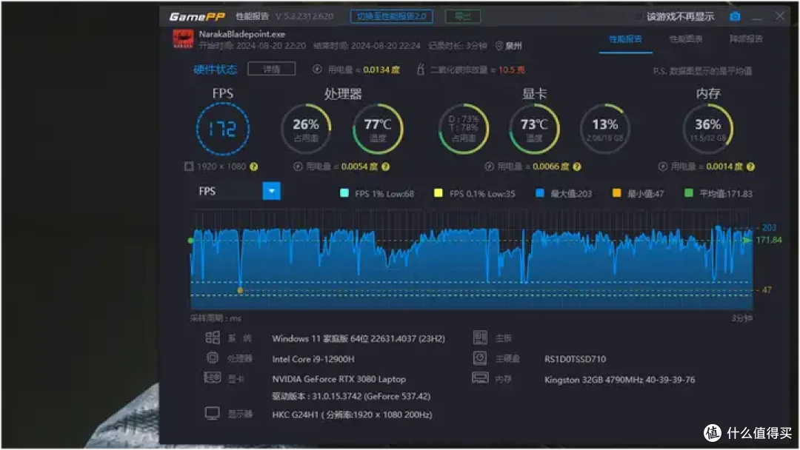
Task: Tick the 该游戏不再显示 checkbox
Action: [638, 17]
